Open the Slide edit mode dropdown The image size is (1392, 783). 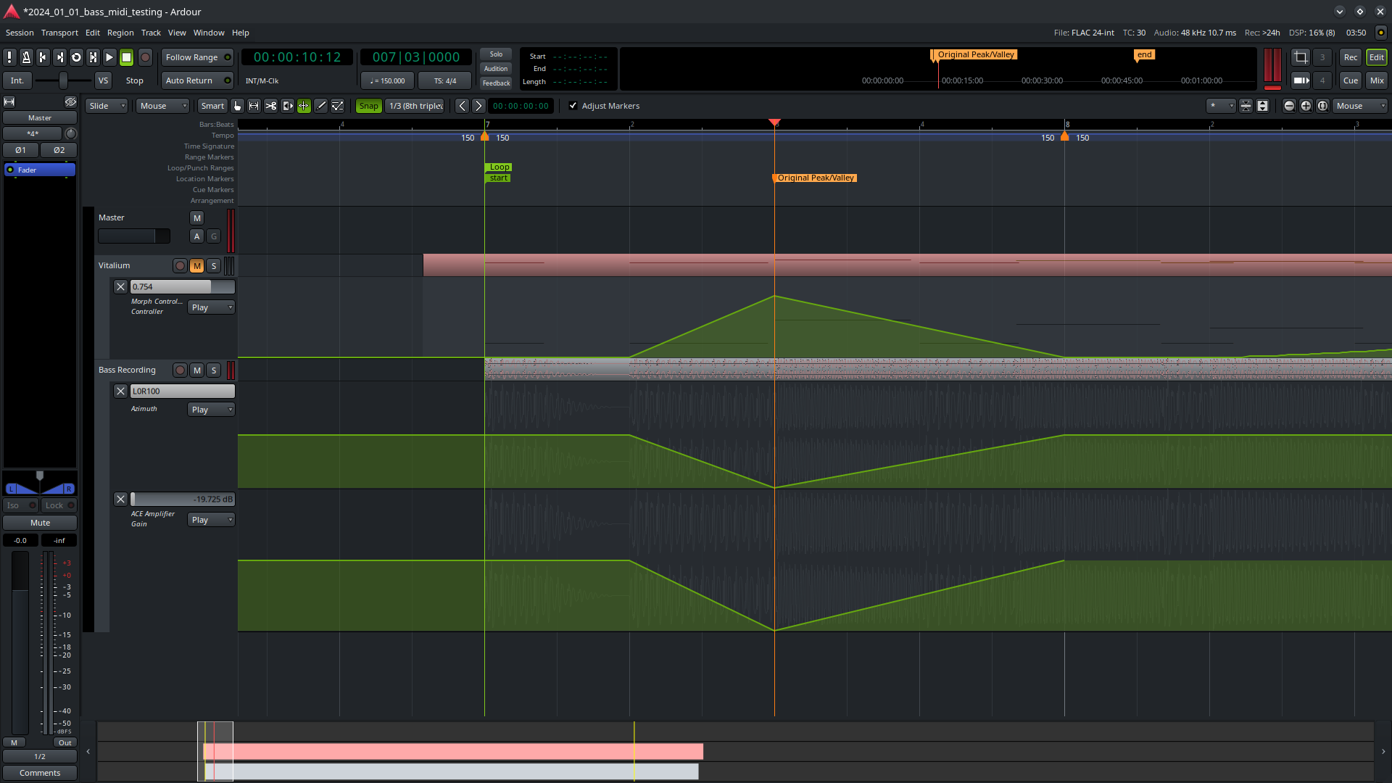coord(107,106)
